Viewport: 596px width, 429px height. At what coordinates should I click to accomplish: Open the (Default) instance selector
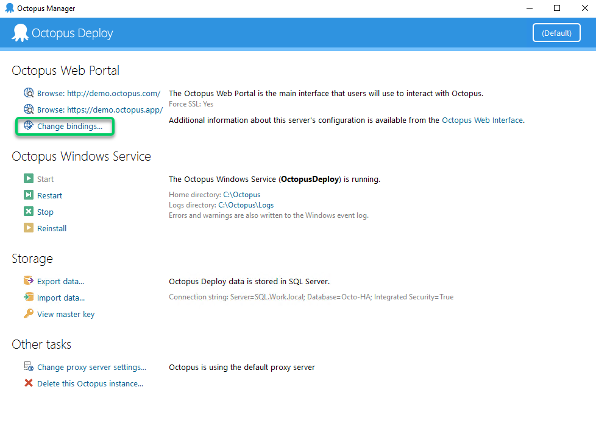[x=556, y=33]
